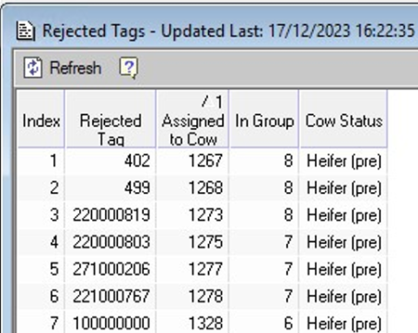Screen dimensions: 418x333
Task: Click the window title Rejected Tags text
Action: (94, 31)
